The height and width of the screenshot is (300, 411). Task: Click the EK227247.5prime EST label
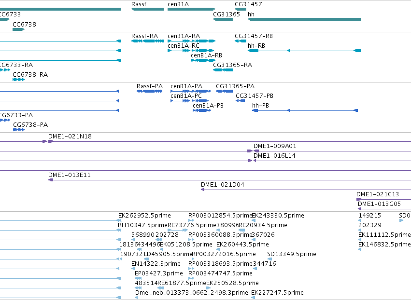click(x=277, y=293)
